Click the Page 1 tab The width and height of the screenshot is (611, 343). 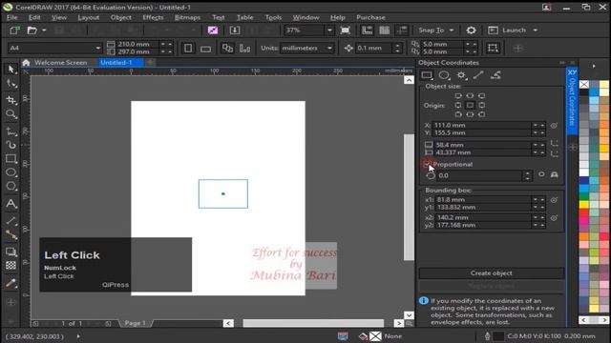coord(136,323)
